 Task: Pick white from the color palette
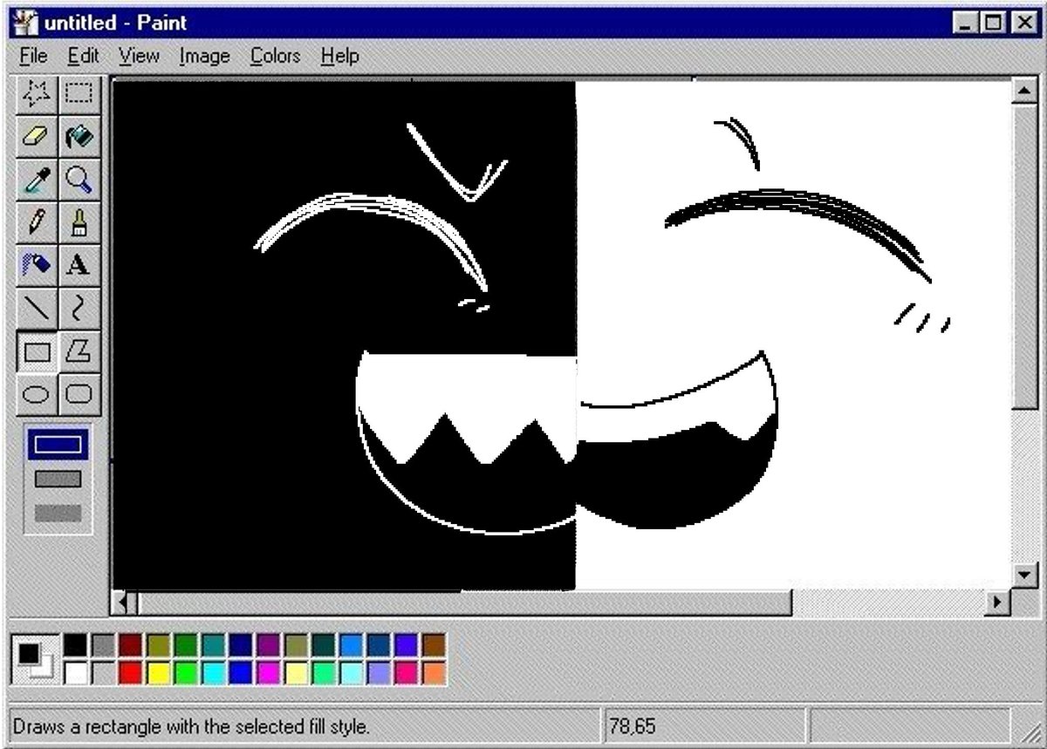(x=76, y=672)
